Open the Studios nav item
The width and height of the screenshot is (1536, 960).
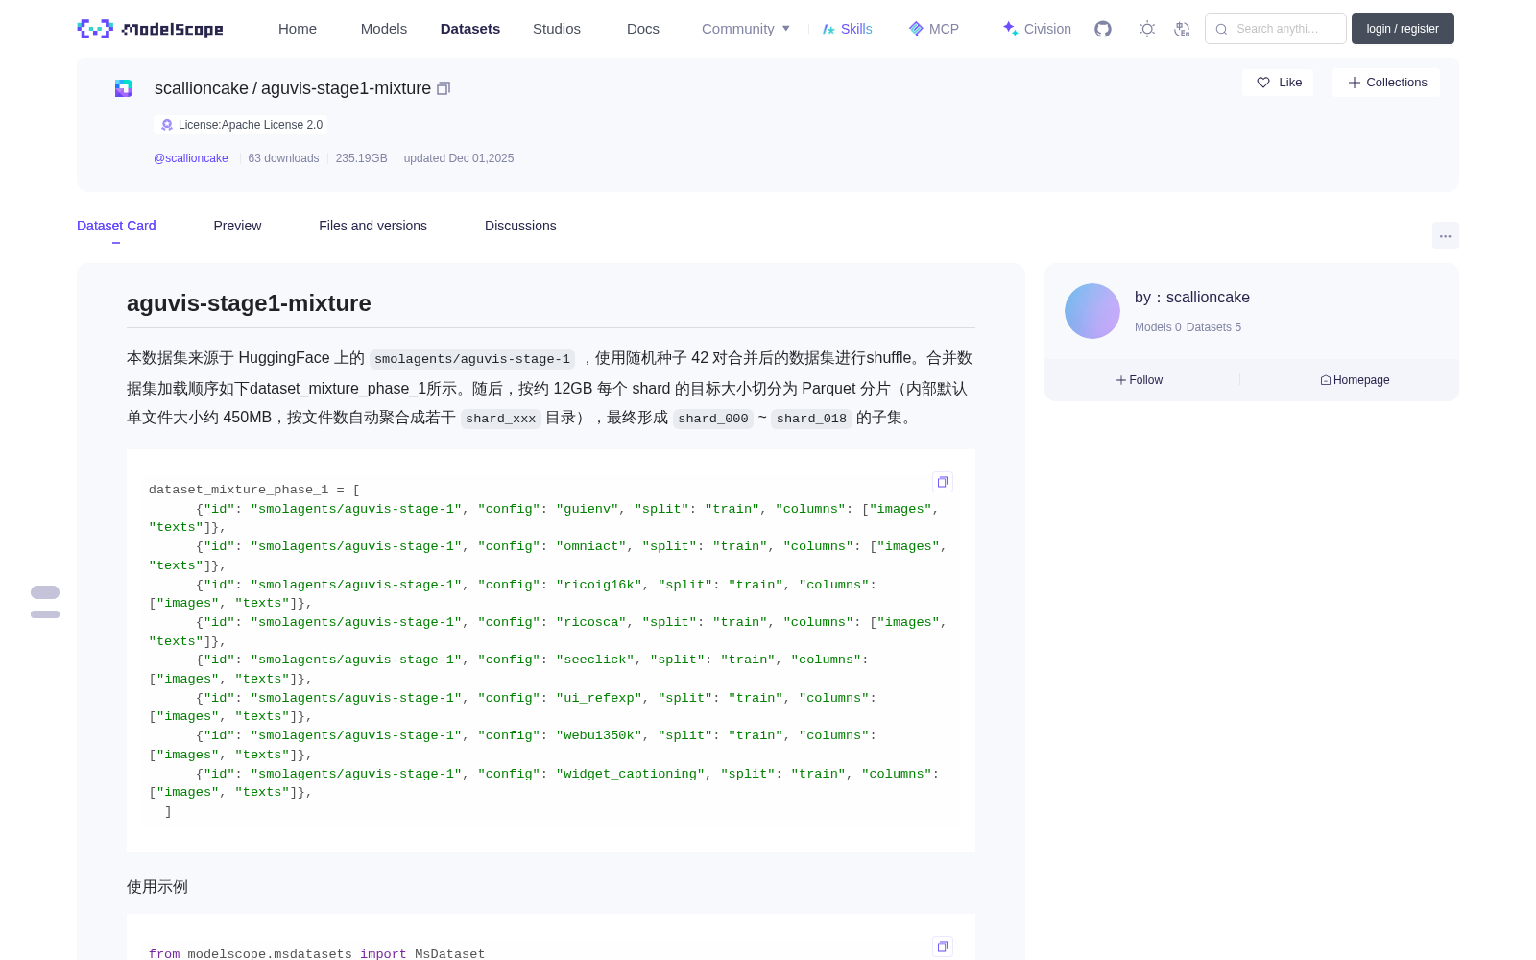point(557,29)
